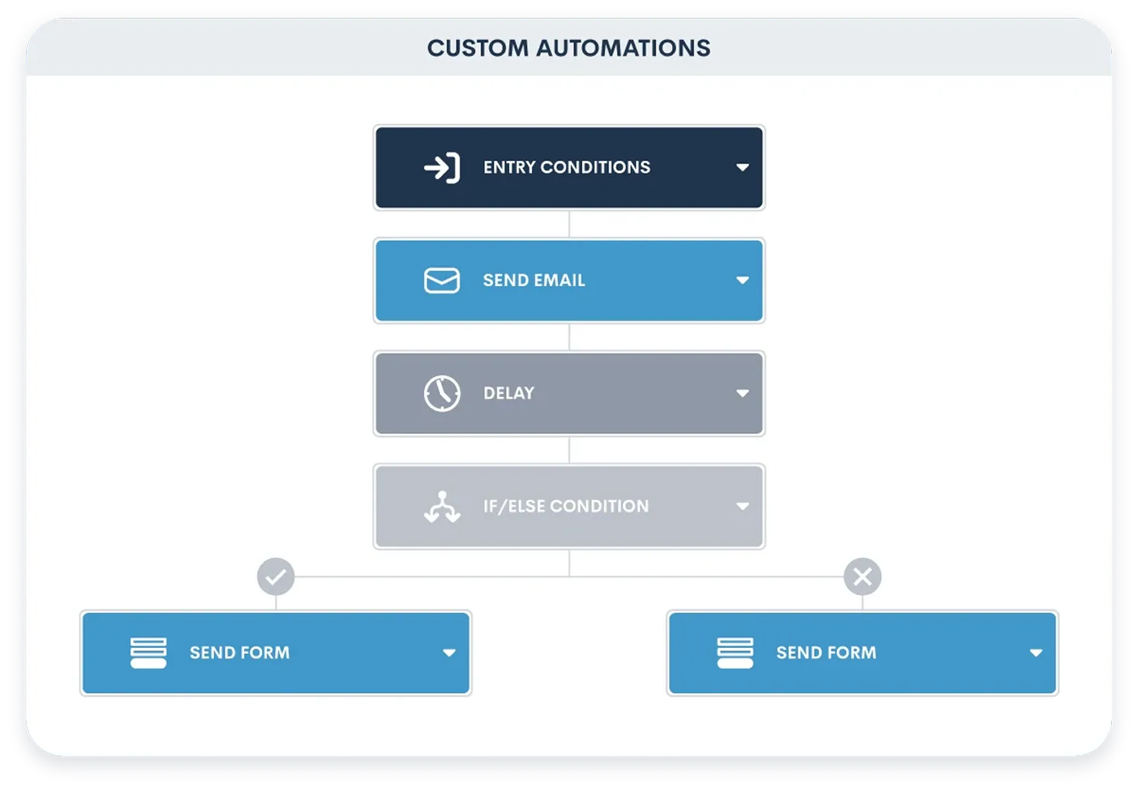This screenshot has height=789, width=1136.
Task: Click the clock icon on the Delay block
Action: point(441,393)
